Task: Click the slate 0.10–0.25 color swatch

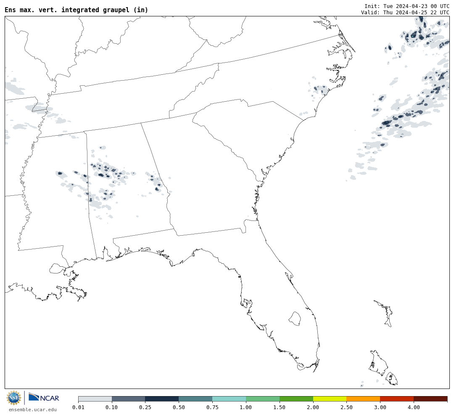Action: [129, 399]
